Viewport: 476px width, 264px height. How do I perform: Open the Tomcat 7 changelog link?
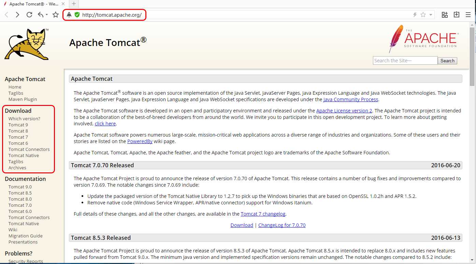click(263, 214)
